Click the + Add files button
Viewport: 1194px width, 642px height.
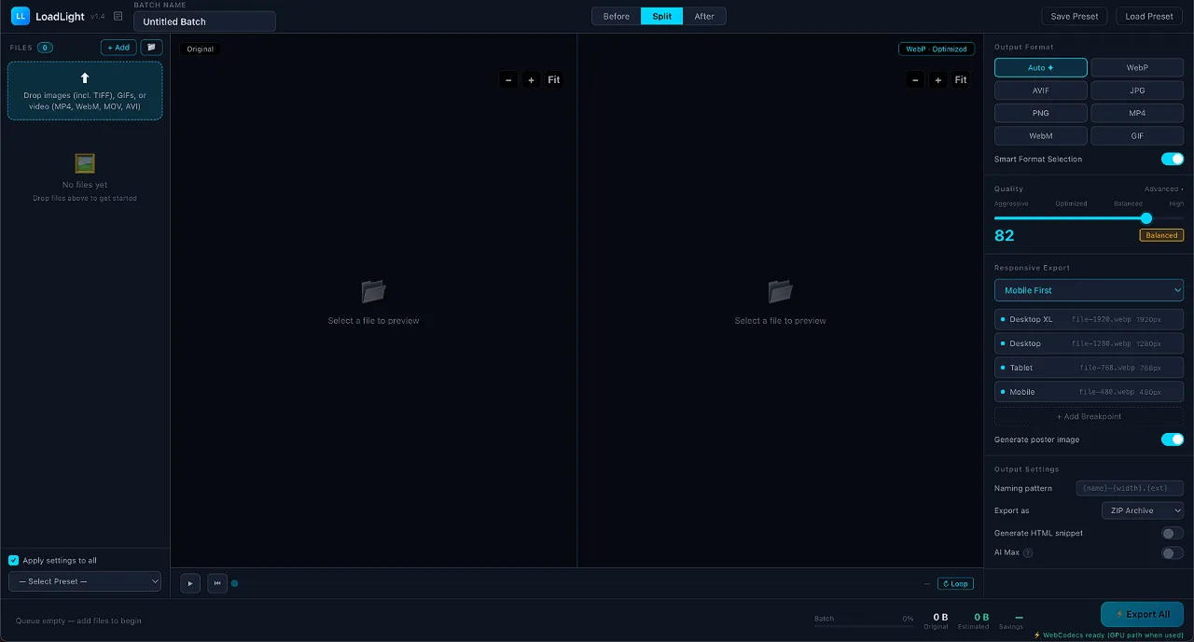118,48
